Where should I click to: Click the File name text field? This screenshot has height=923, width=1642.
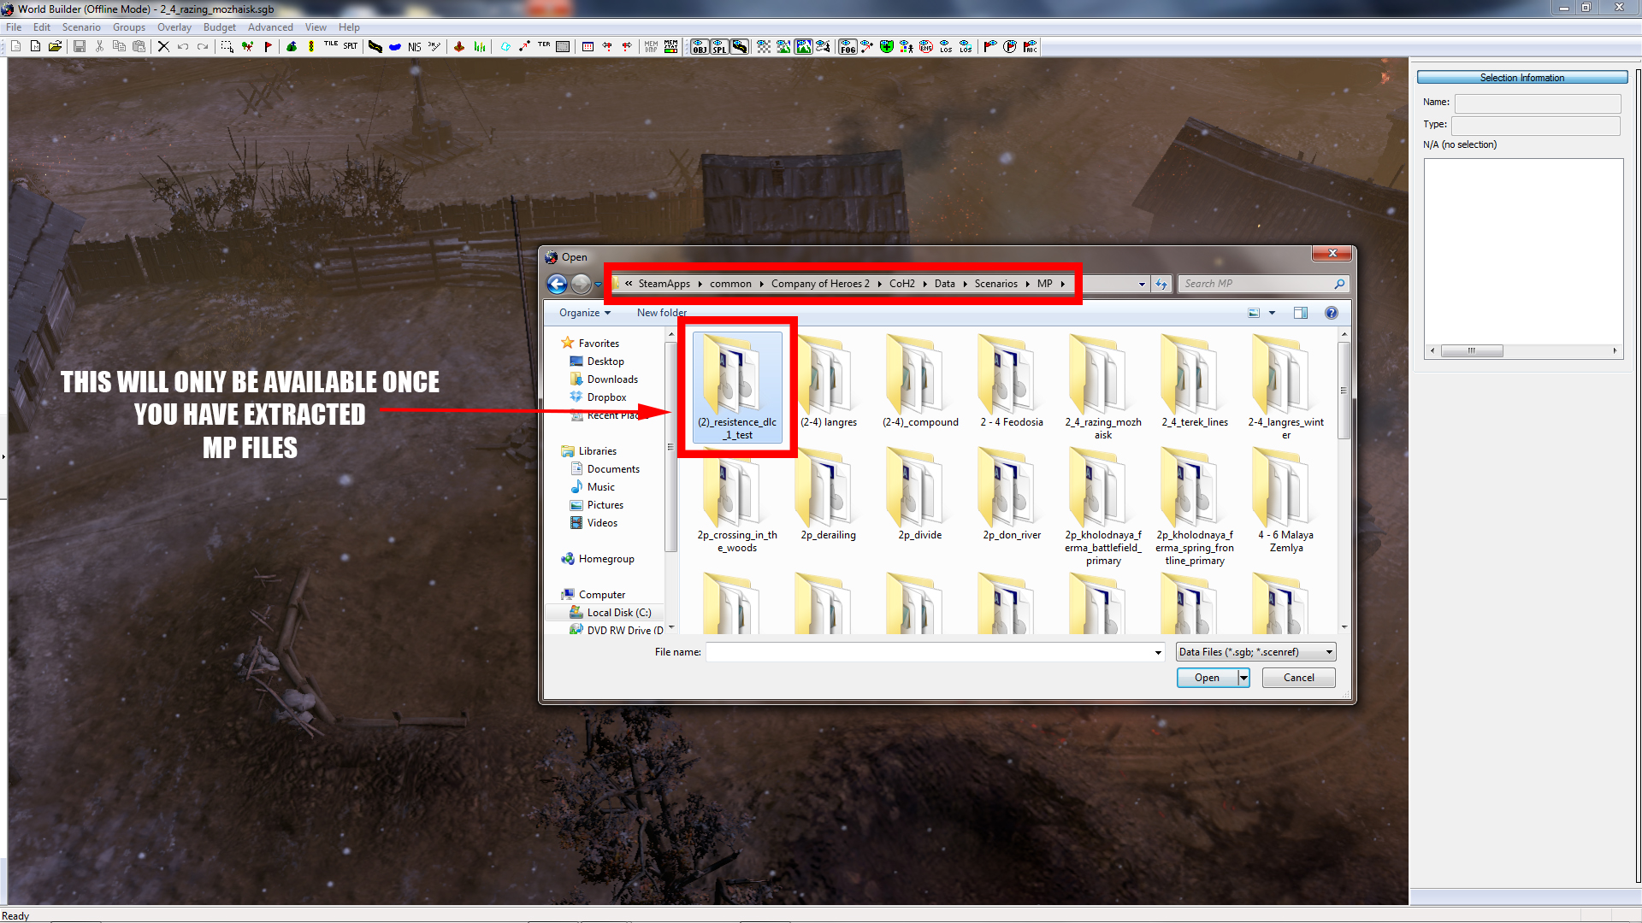[x=929, y=652]
